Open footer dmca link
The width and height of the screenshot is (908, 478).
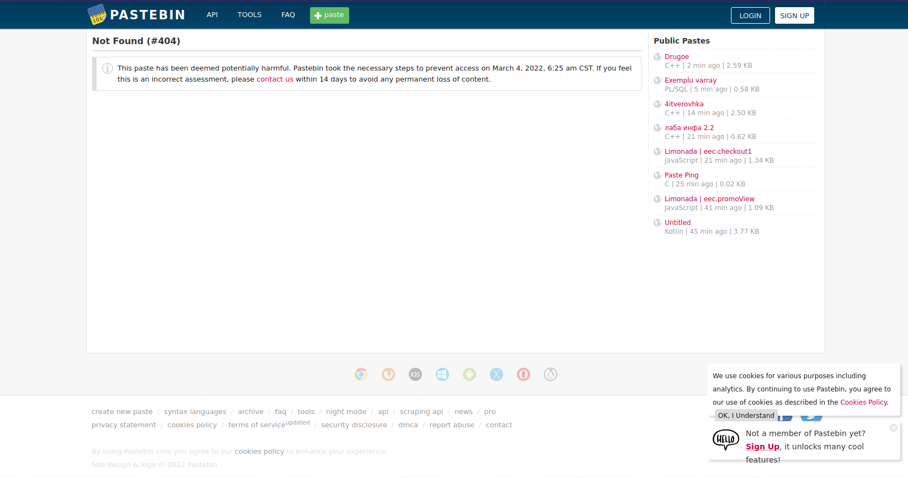[408, 425]
